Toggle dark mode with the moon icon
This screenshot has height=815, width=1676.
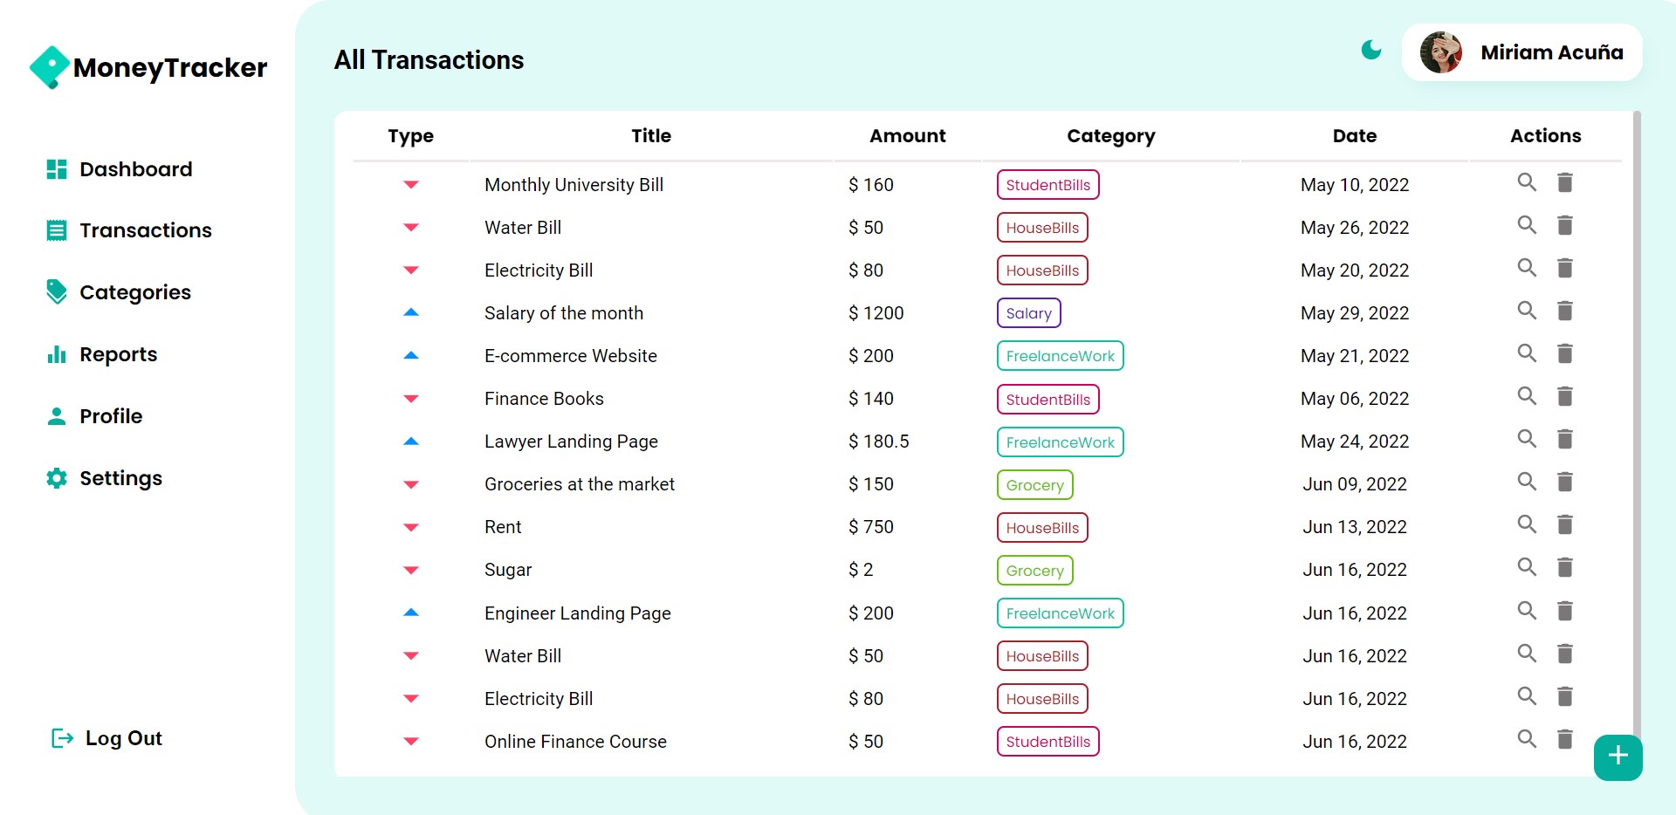pos(1371,51)
